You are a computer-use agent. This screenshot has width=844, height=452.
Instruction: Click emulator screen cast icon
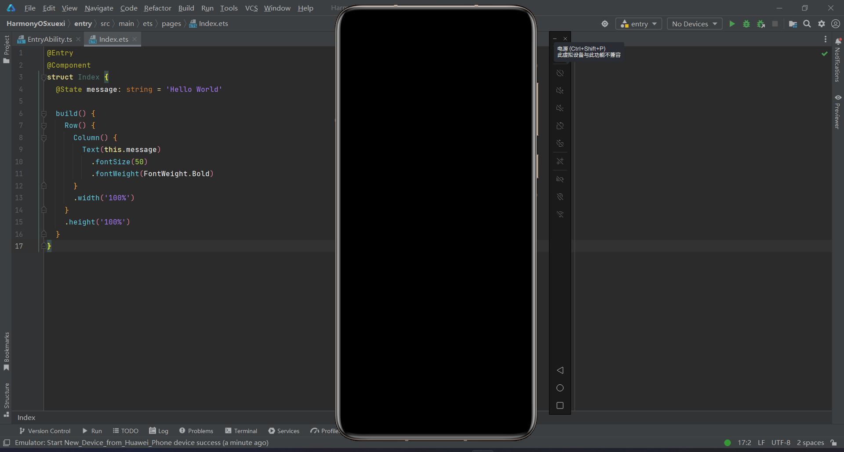coord(560,179)
